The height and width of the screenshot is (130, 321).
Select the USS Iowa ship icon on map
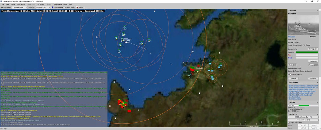click(x=122, y=40)
